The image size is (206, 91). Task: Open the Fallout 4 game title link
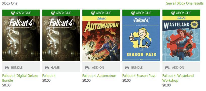tap(49, 76)
